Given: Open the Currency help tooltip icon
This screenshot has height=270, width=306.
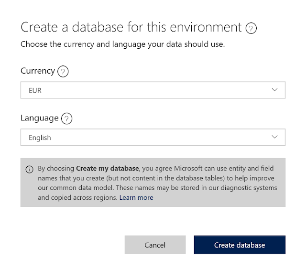Looking at the screenshot, I should click(x=63, y=72).
